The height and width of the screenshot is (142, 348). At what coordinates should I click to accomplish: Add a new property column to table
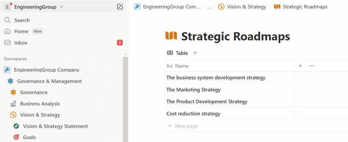coord(300,66)
